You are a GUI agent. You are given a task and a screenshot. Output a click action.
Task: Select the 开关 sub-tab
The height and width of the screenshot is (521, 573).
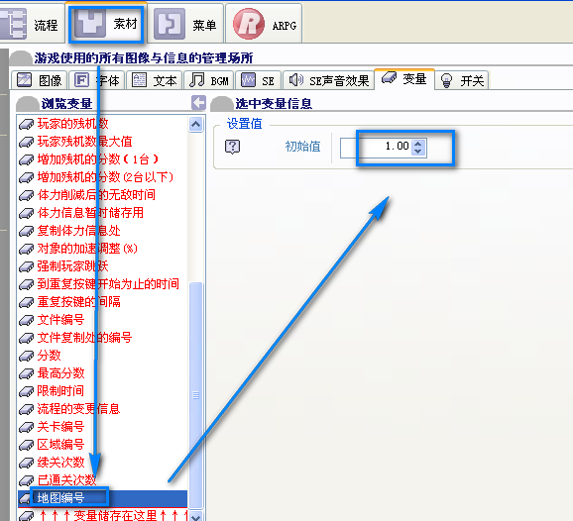click(x=462, y=80)
